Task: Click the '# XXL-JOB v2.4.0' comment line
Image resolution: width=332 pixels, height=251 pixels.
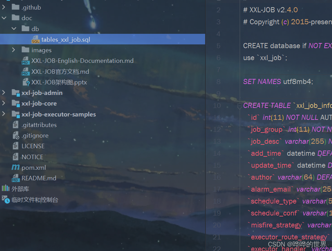Action: [270, 10]
